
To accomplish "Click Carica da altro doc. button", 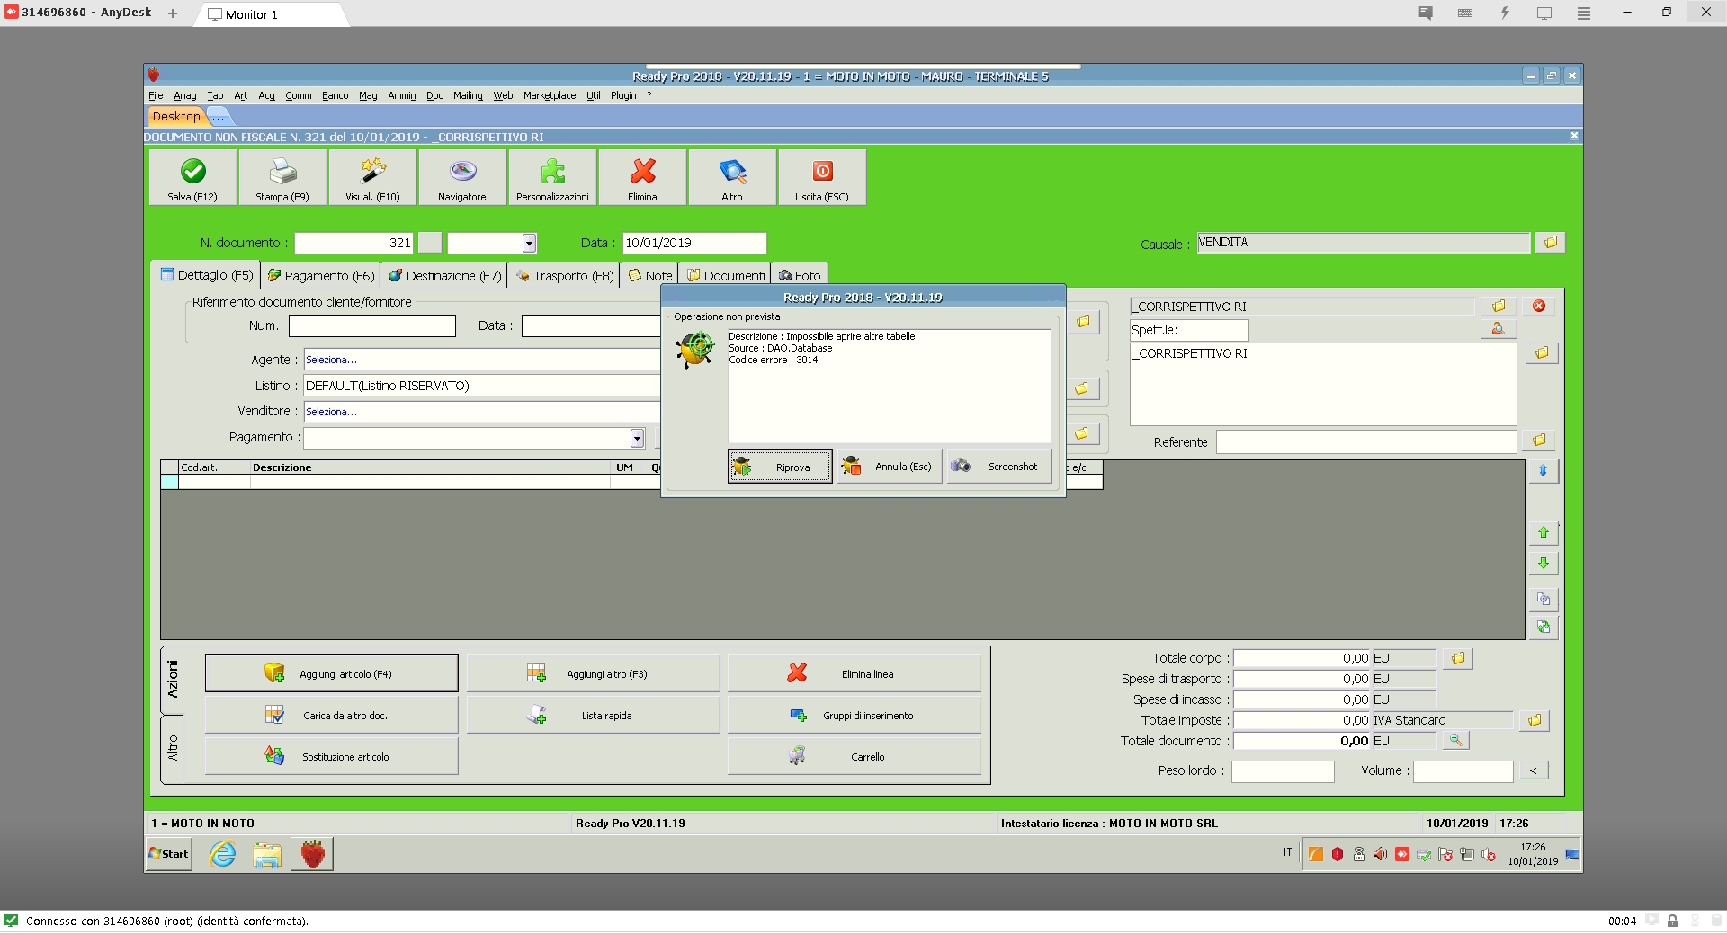I will tap(331, 715).
